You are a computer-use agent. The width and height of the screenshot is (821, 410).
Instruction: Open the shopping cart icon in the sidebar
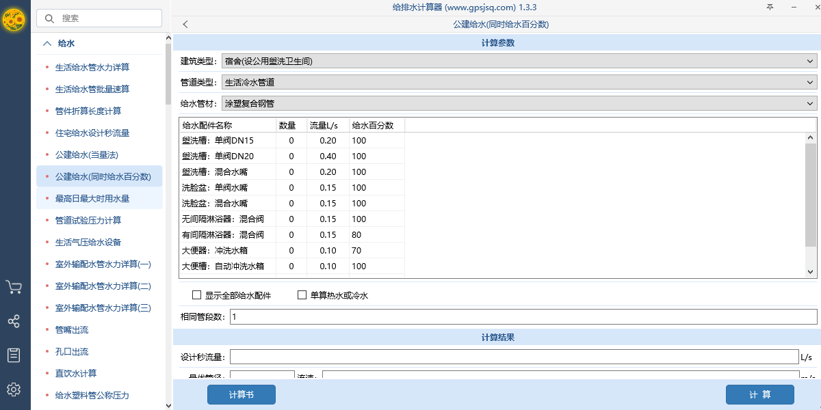[x=14, y=288]
